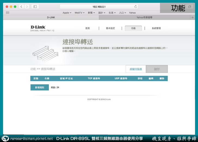
Task: Click the Safari forward arrow button
Action: [27, 7]
